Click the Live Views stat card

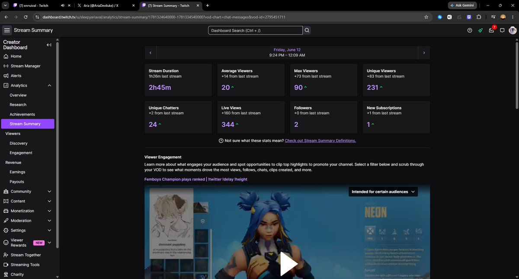[x=252, y=117]
